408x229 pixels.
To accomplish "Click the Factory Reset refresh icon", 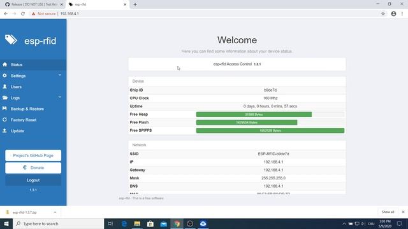I will (x=4, y=120).
